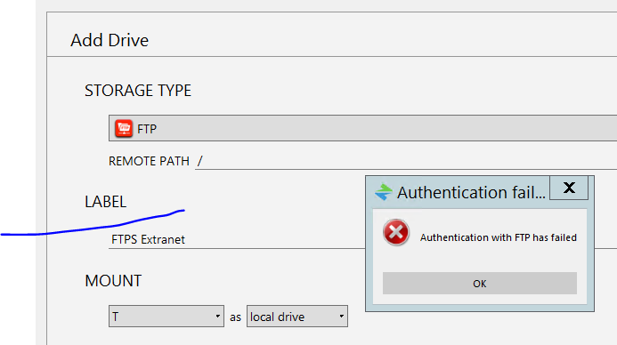Click the STORAGE TYPE section heading
This screenshot has height=345, width=617.
pyautogui.click(x=138, y=91)
